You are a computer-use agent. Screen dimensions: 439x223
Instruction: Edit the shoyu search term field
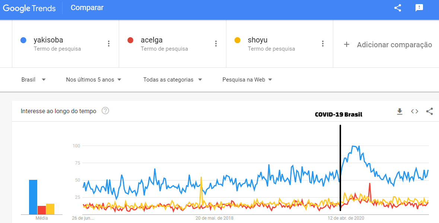click(x=258, y=40)
